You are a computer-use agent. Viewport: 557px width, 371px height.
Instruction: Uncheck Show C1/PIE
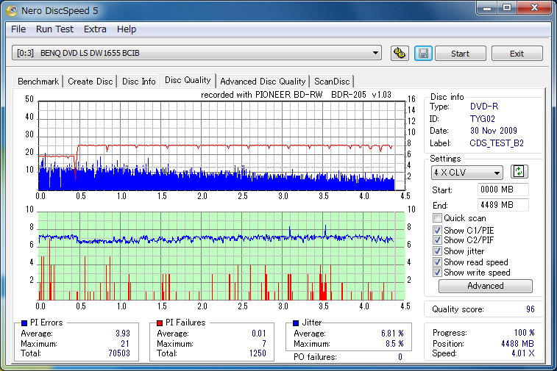[x=438, y=231]
